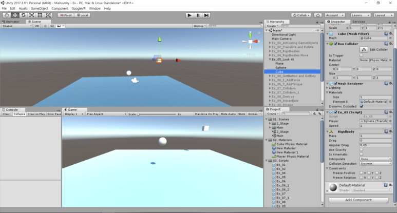Enable Use Gravity checkbox
This screenshot has width=397, height=213.
361,150
